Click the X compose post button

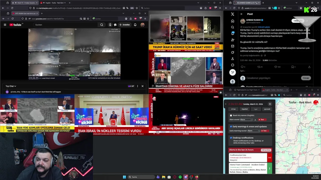(x=232, y=72)
